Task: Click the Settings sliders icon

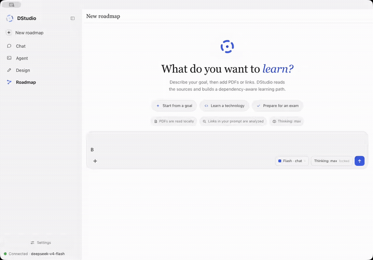Action: (x=32, y=243)
